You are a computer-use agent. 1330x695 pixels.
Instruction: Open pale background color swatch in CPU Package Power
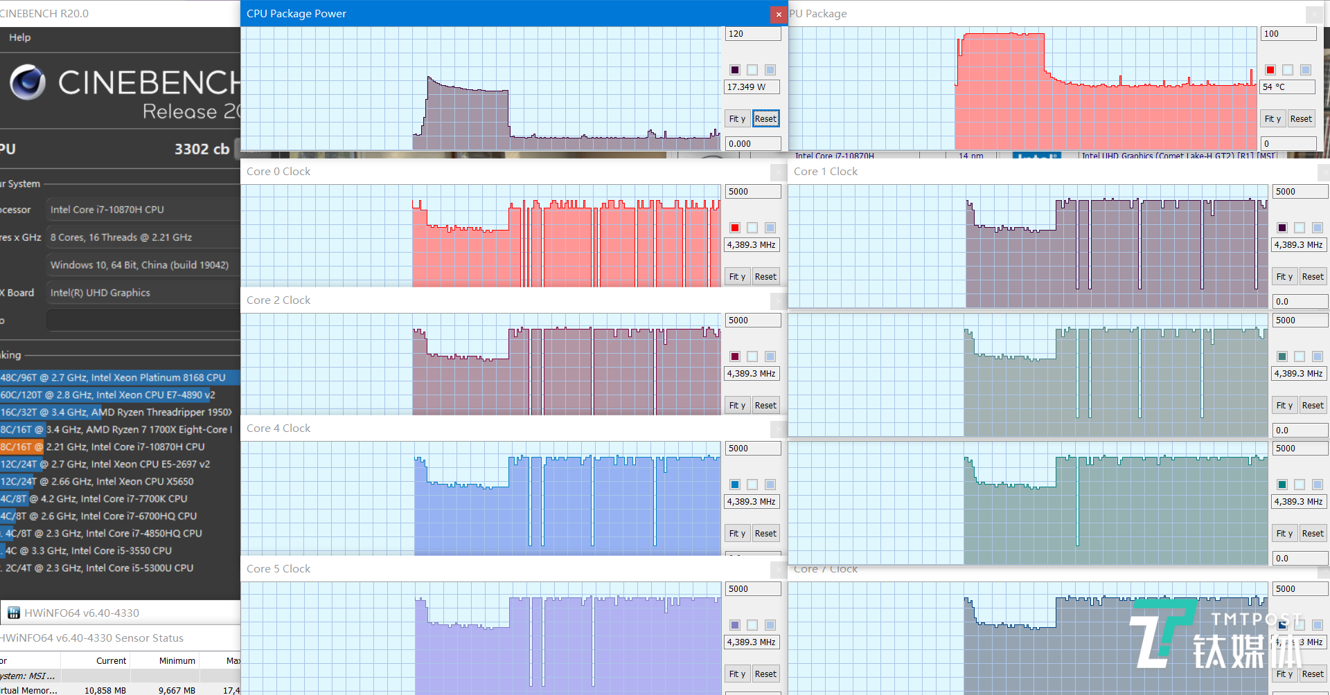click(x=752, y=70)
